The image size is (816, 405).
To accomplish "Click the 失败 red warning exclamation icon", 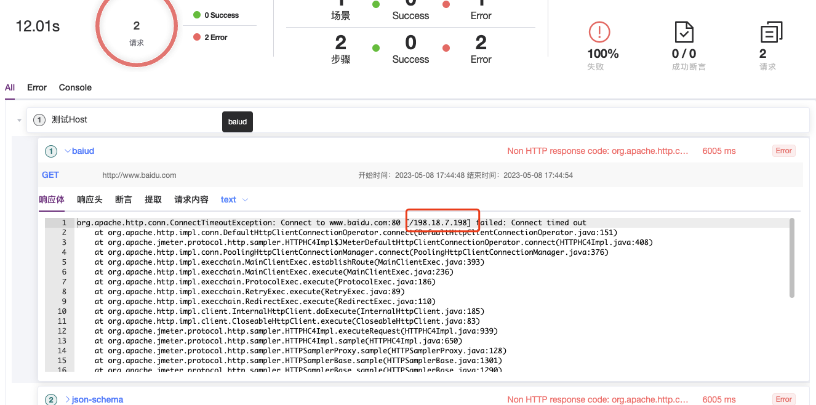I will [x=599, y=31].
